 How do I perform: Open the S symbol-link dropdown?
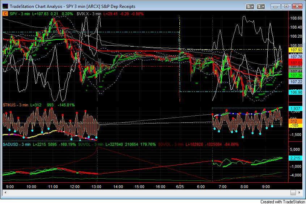point(250,7)
